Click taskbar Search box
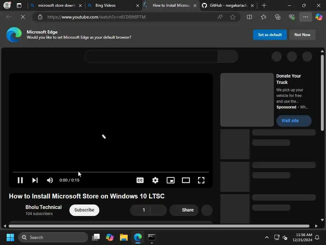Image resolution: width=326 pixels, height=245 pixels. pos(53,237)
